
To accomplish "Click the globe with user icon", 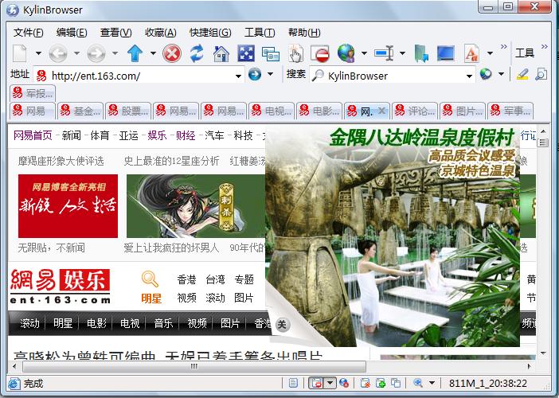I will (x=346, y=53).
